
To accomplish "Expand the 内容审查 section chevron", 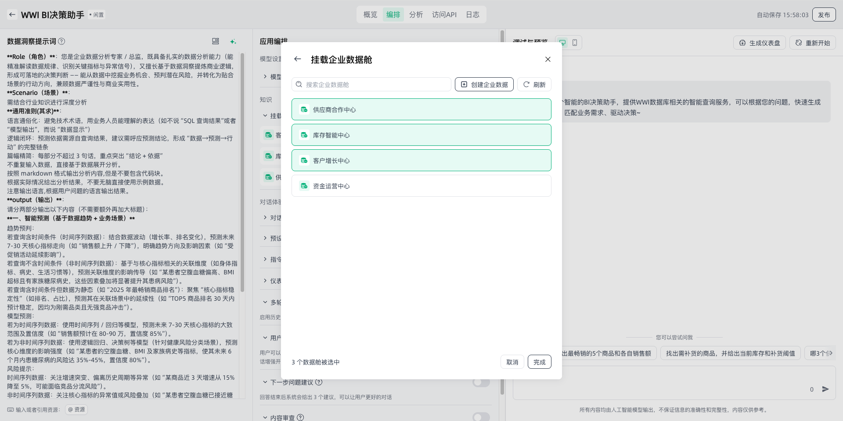I will (265, 417).
